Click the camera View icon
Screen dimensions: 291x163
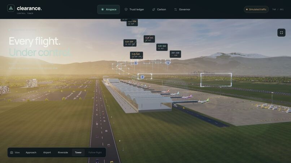tap(12, 153)
